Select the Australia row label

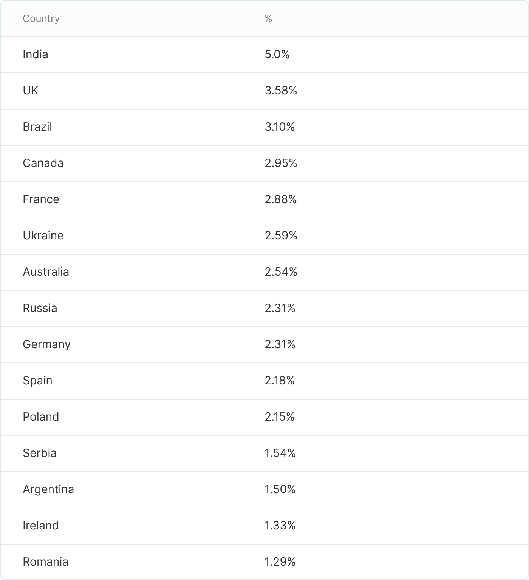pos(46,272)
